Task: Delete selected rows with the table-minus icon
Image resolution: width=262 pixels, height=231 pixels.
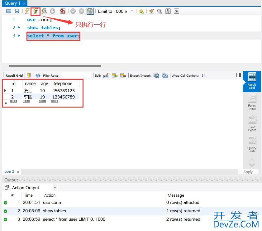Action: click(x=123, y=75)
